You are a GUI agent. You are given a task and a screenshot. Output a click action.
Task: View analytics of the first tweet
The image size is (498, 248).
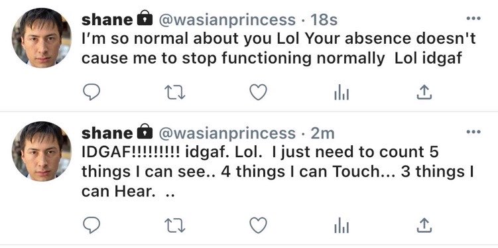[342, 92]
